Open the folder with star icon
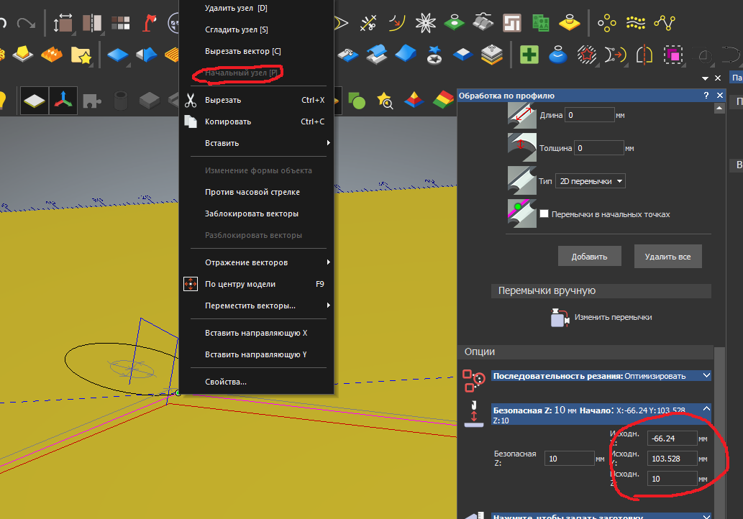The image size is (743, 519). point(81,55)
